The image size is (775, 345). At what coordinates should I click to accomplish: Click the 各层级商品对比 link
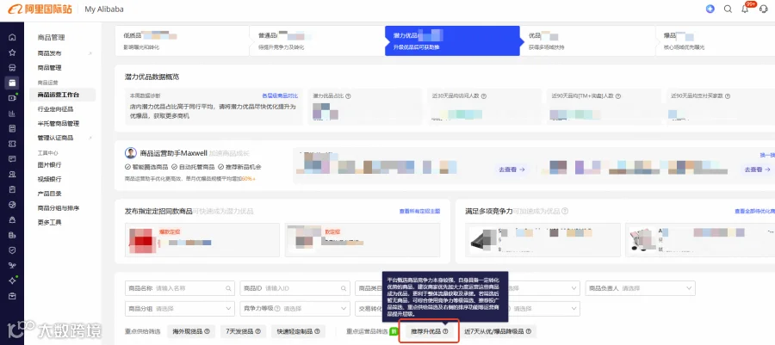[280, 95]
